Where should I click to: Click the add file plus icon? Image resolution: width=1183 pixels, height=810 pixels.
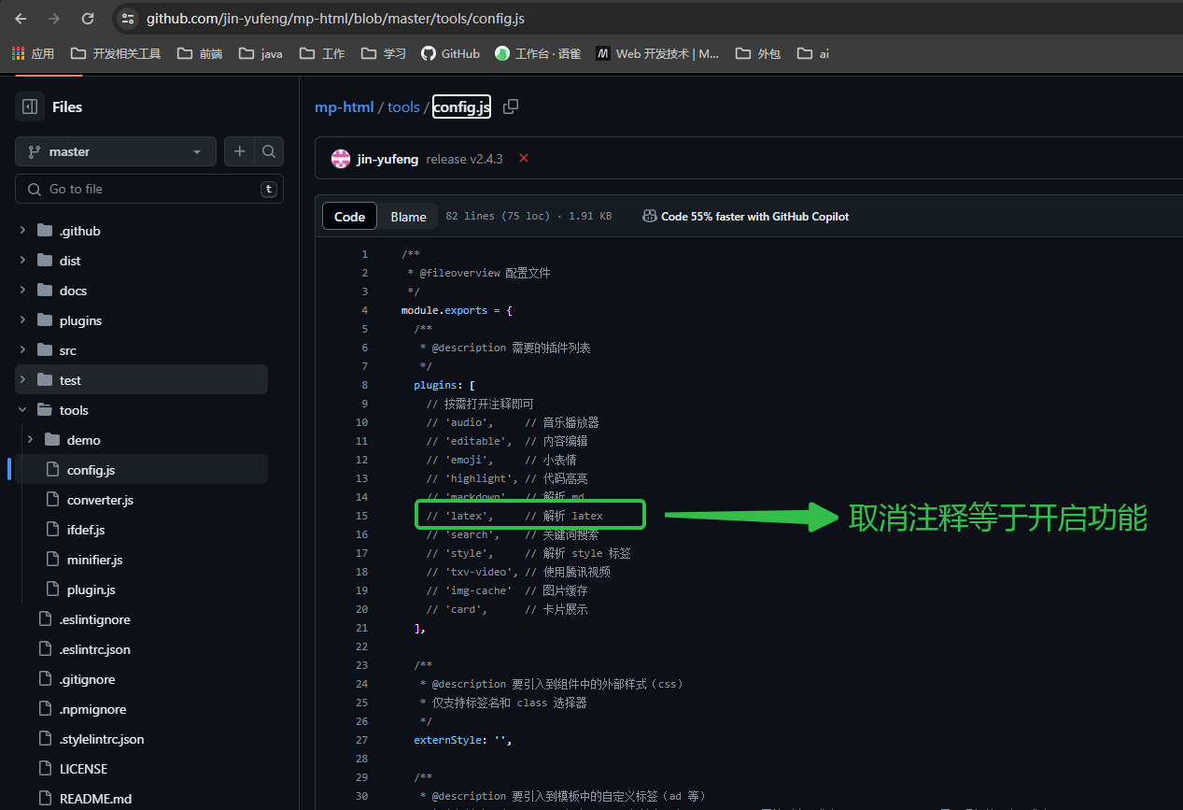coord(240,151)
